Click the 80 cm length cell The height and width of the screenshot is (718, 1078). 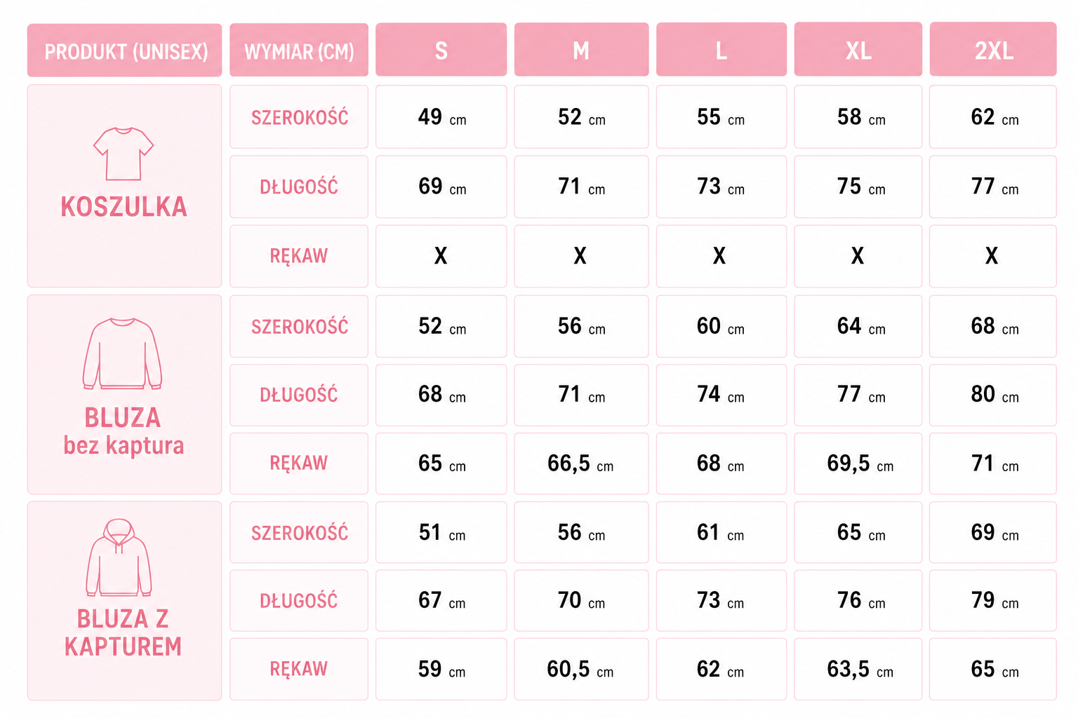[993, 395]
